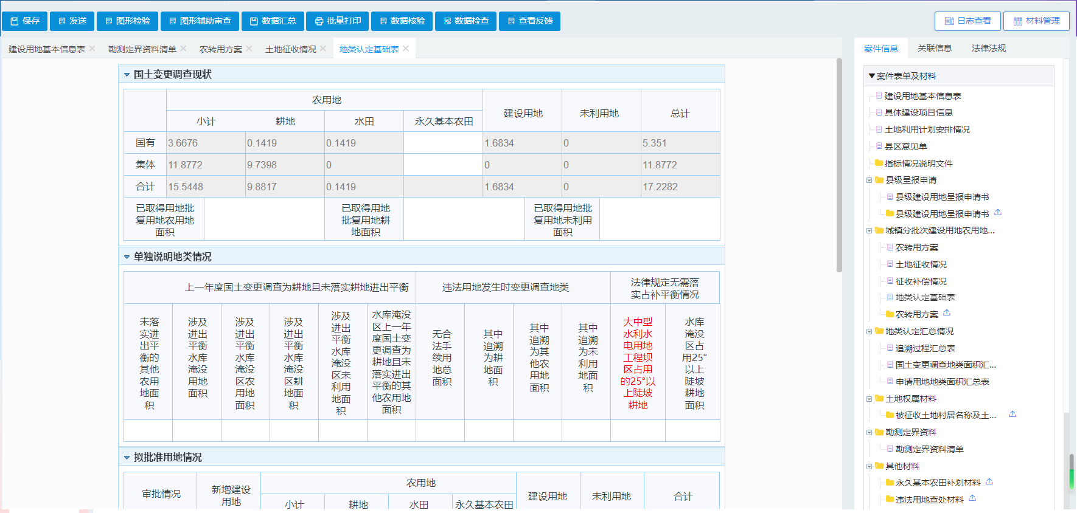Viewport: 1077px width, 513px height.
Task: Open 数据汇总 from the toolbar
Action: tap(273, 21)
